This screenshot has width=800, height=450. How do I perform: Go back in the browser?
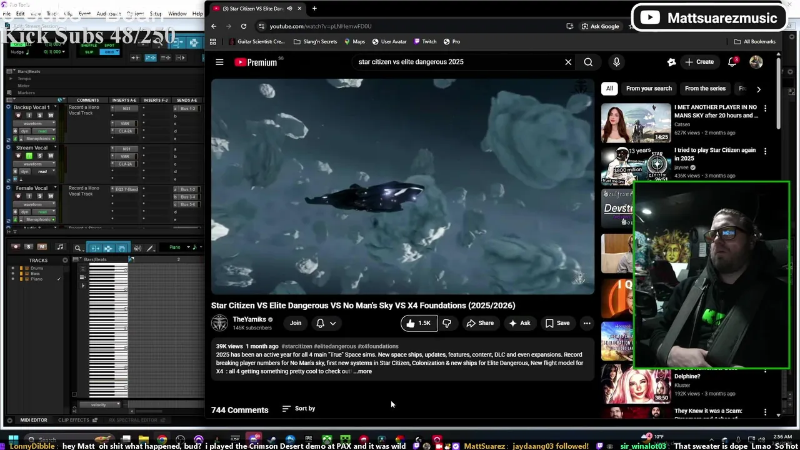click(x=214, y=26)
